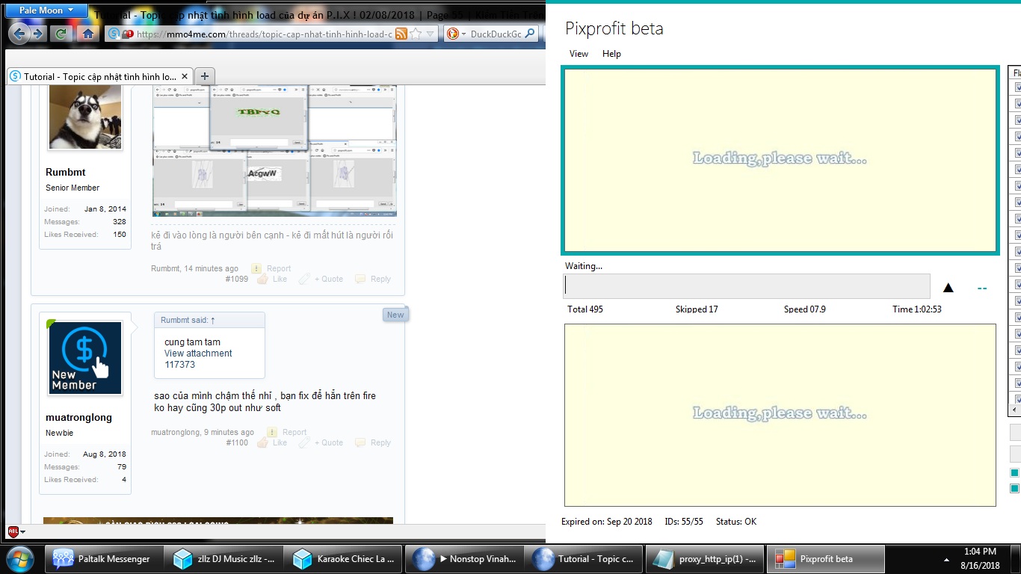Image resolution: width=1021 pixels, height=574 pixels.
Task: Go forward a page in Pale Moon
Action: 37,34
